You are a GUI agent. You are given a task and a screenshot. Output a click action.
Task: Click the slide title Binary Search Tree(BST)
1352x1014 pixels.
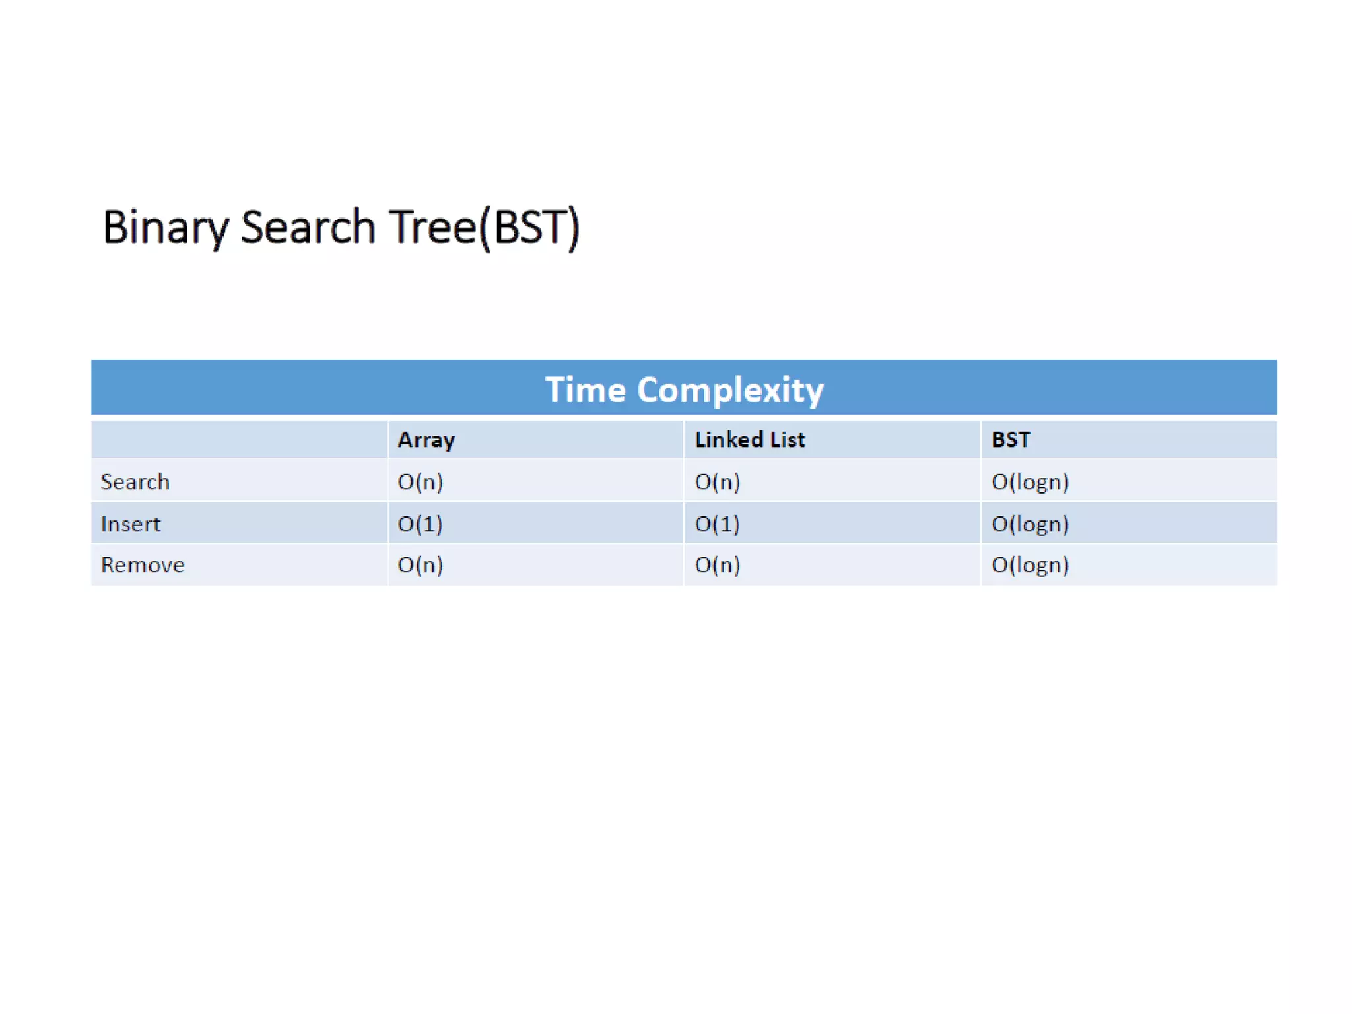[x=341, y=227]
